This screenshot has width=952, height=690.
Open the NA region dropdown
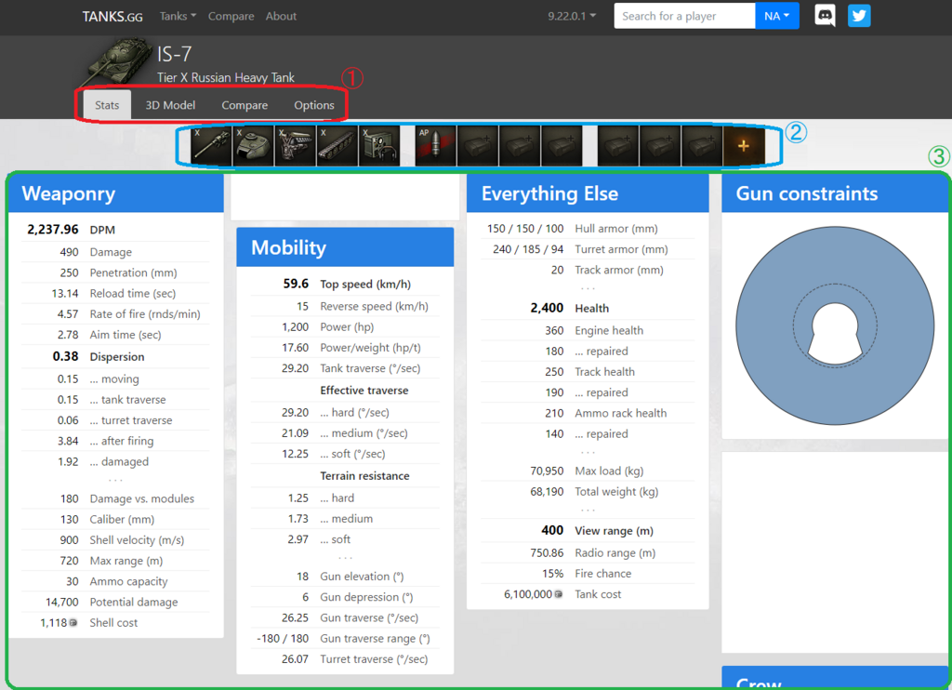point(777,16)
